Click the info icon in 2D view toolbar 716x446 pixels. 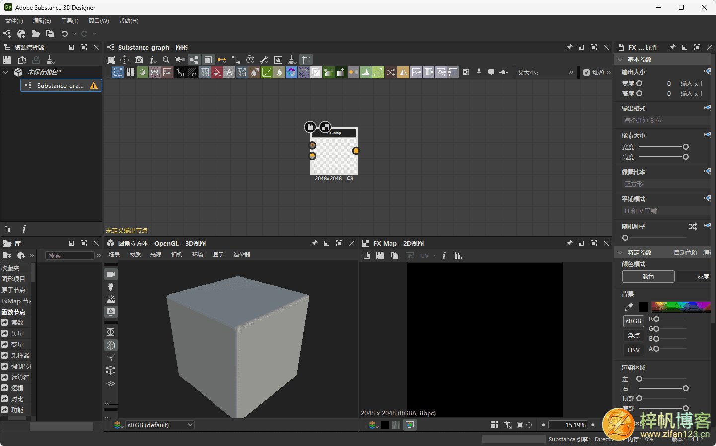[x=444, y=255]
